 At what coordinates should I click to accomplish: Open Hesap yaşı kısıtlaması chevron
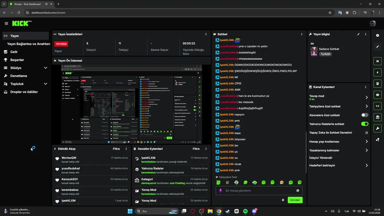pos(367,142)
